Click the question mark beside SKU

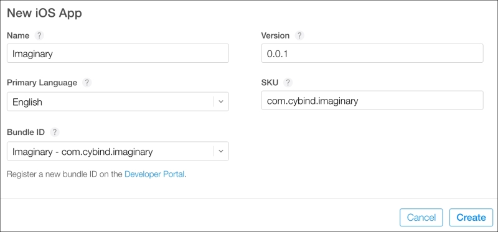288,83
